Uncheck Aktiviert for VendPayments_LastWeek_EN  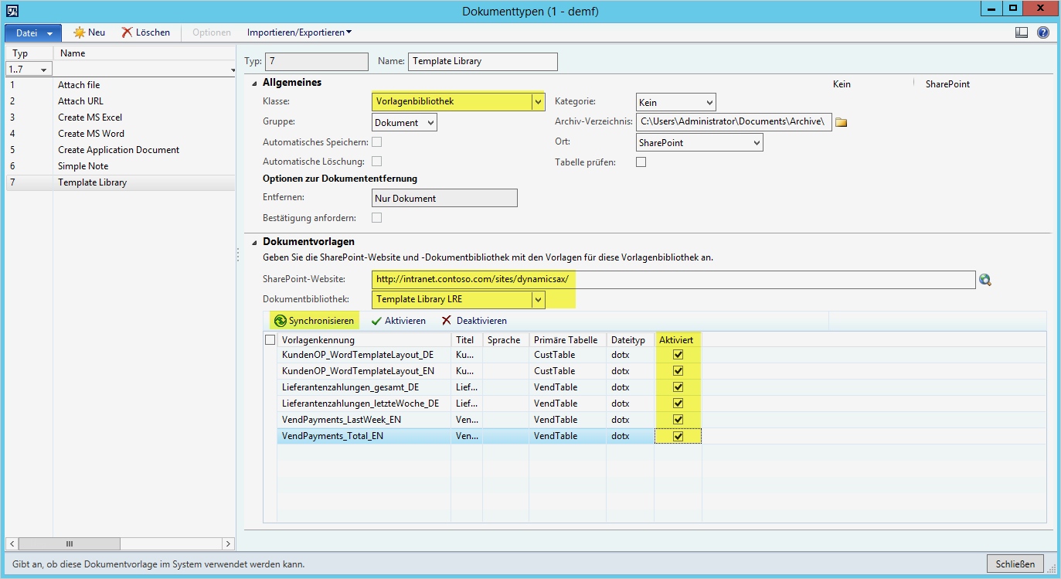pyautogui.click(x=678, y=420)
